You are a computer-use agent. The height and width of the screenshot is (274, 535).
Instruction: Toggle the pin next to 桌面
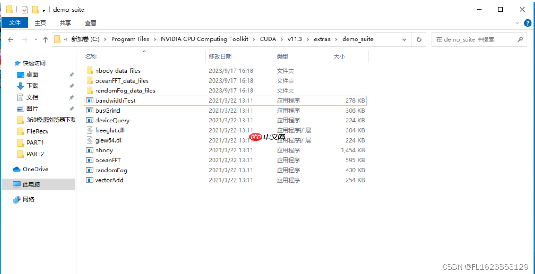click(71, 74)
